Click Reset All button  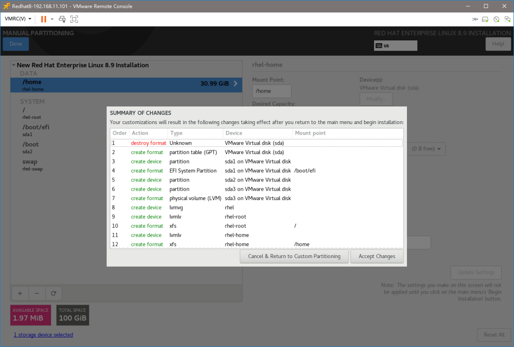pos(494,335)
